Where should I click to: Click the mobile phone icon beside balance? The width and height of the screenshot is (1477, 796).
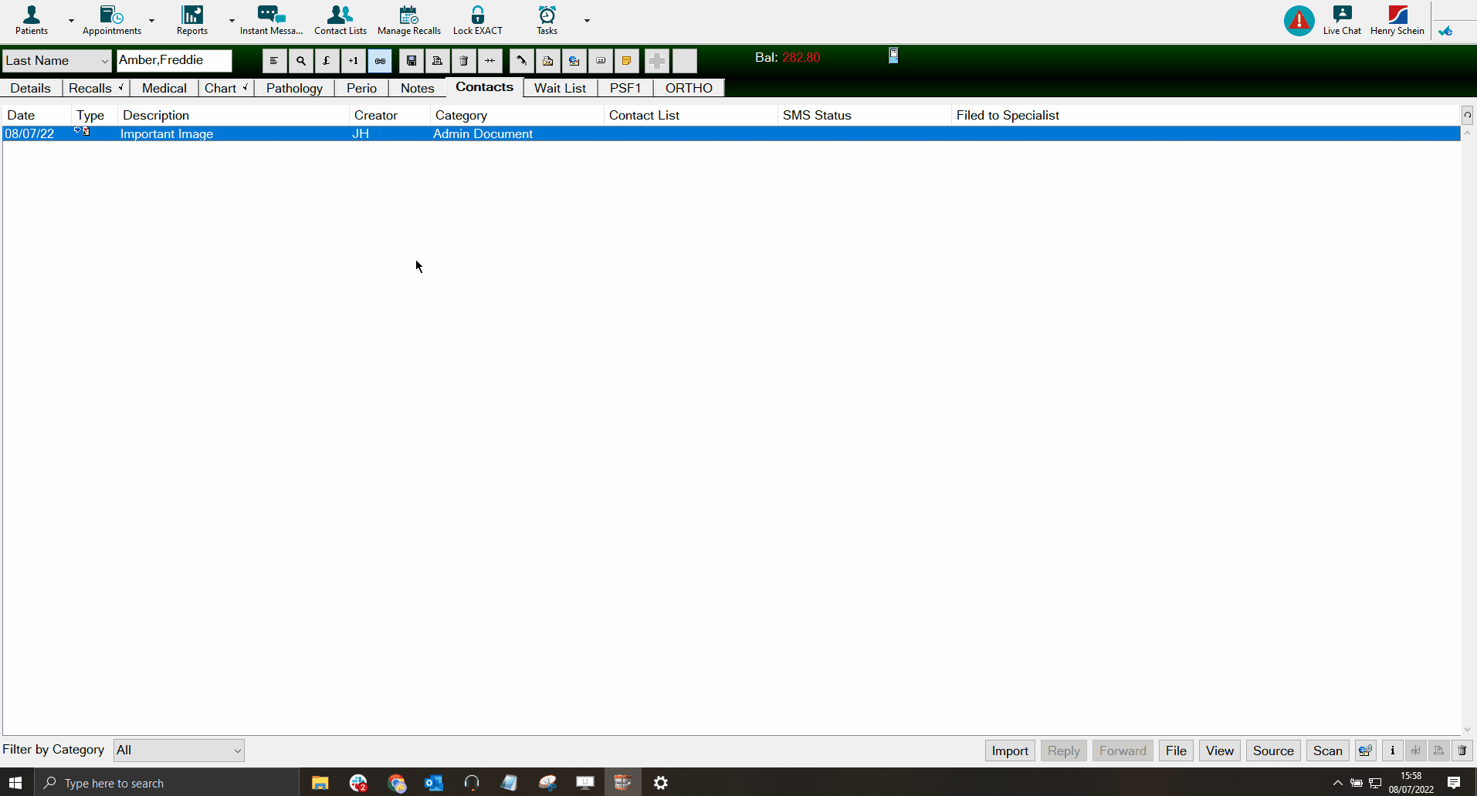point(893,56)
